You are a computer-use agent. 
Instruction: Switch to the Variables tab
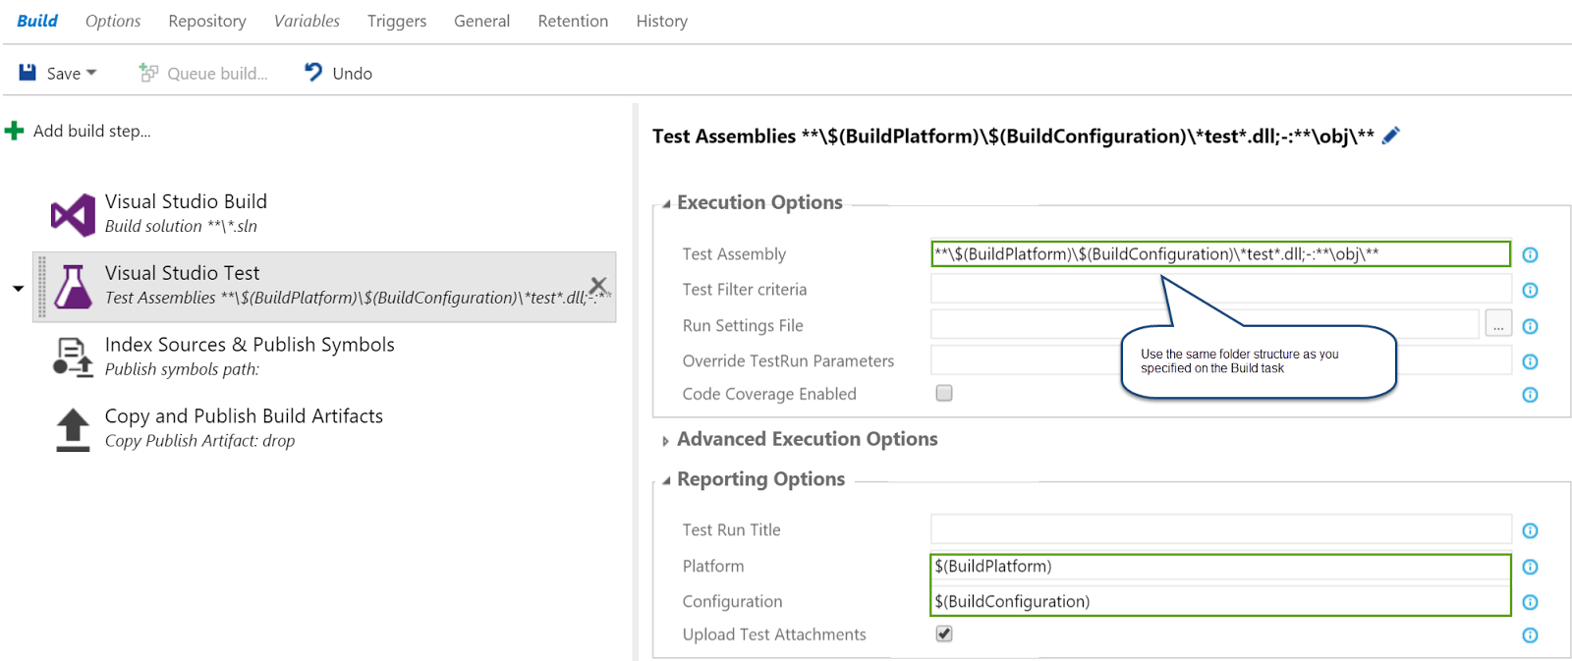(307, 21)
